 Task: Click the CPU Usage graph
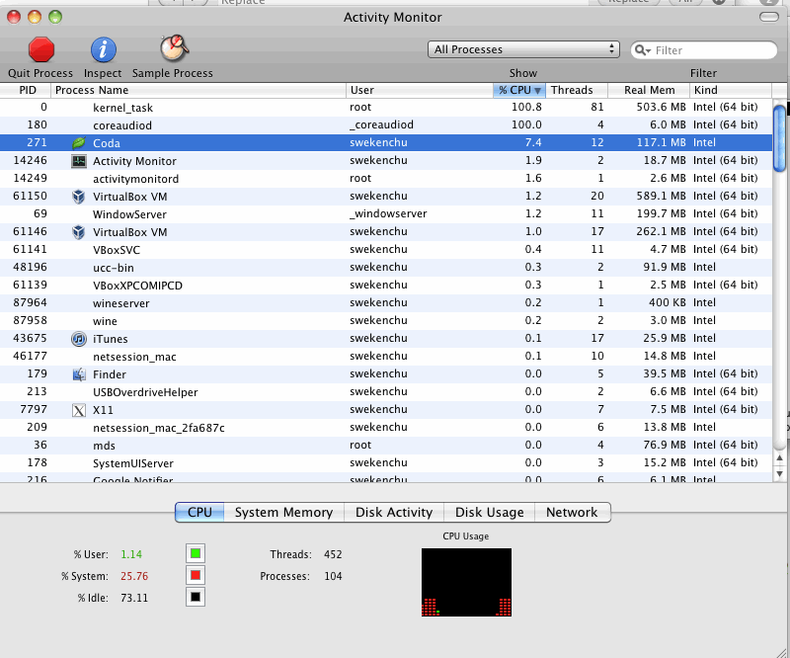[466, 582]
